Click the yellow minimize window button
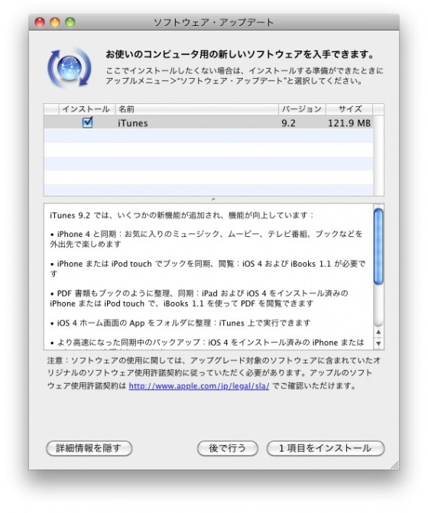Image resolution: width=428 pixels, height=513 pixels. [55, 22]
